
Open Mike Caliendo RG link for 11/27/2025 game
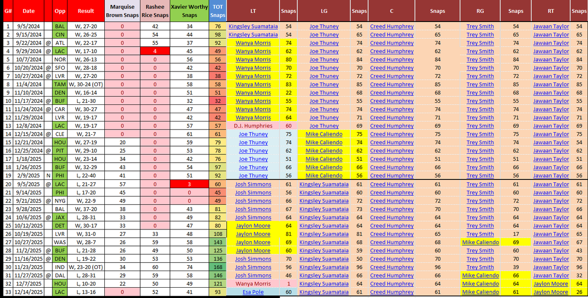(x=480, y=275)
